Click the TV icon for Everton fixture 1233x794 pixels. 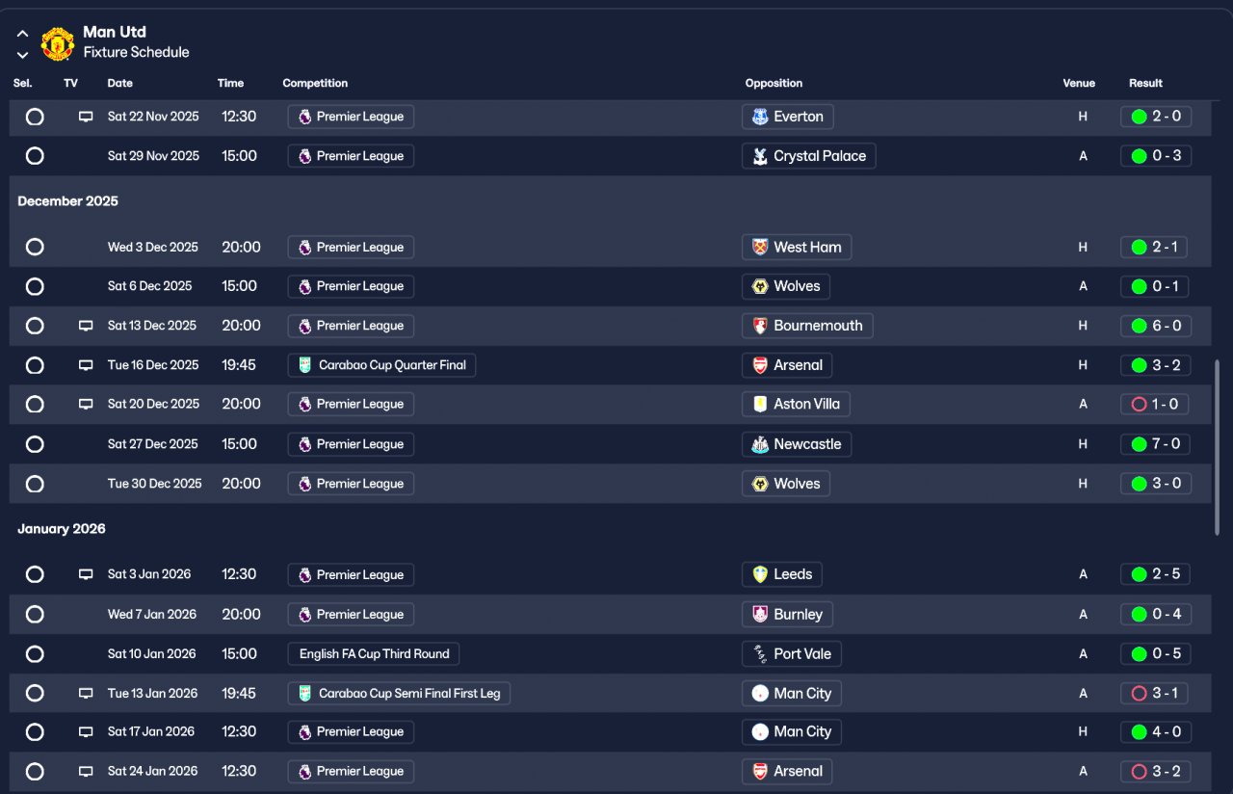pos(86,117)
